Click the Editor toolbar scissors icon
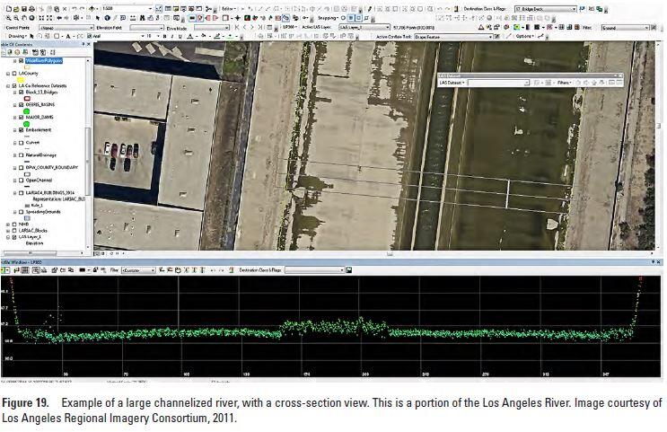 (208, 8)
